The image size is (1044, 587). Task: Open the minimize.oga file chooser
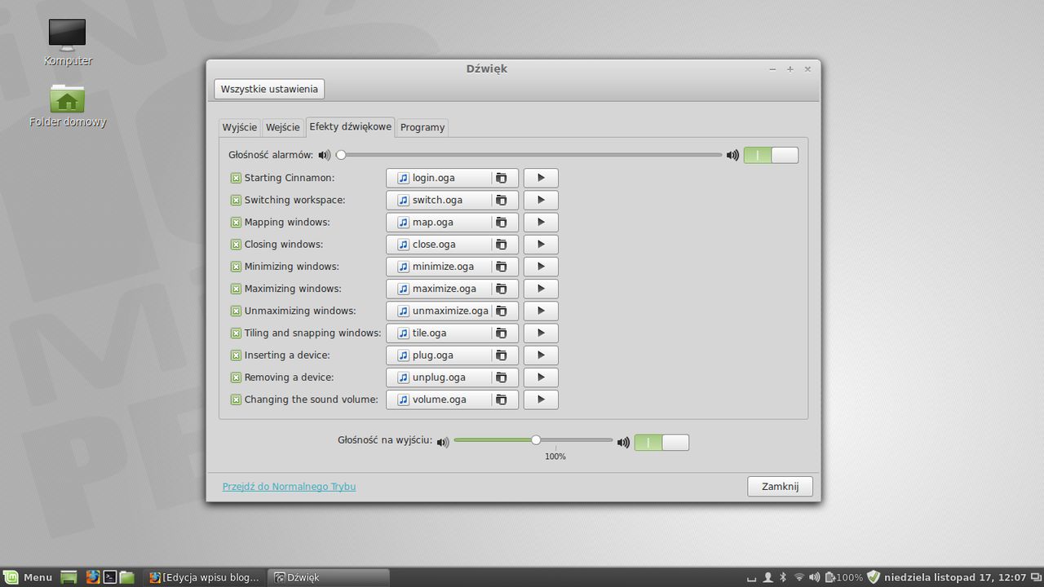(x=452, y=267)
